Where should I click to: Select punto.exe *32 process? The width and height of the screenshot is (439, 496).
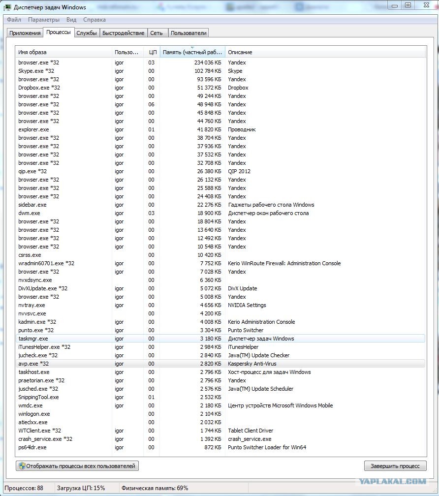(x=220, y=330)
